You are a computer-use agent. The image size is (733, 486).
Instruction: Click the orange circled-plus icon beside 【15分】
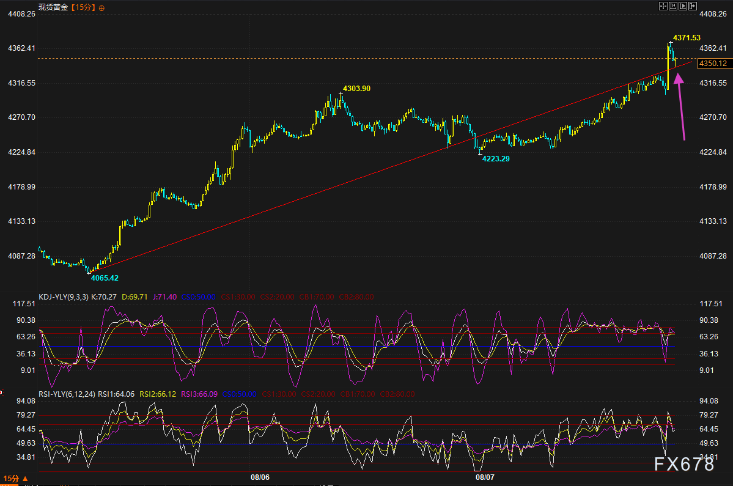point(101,8)
